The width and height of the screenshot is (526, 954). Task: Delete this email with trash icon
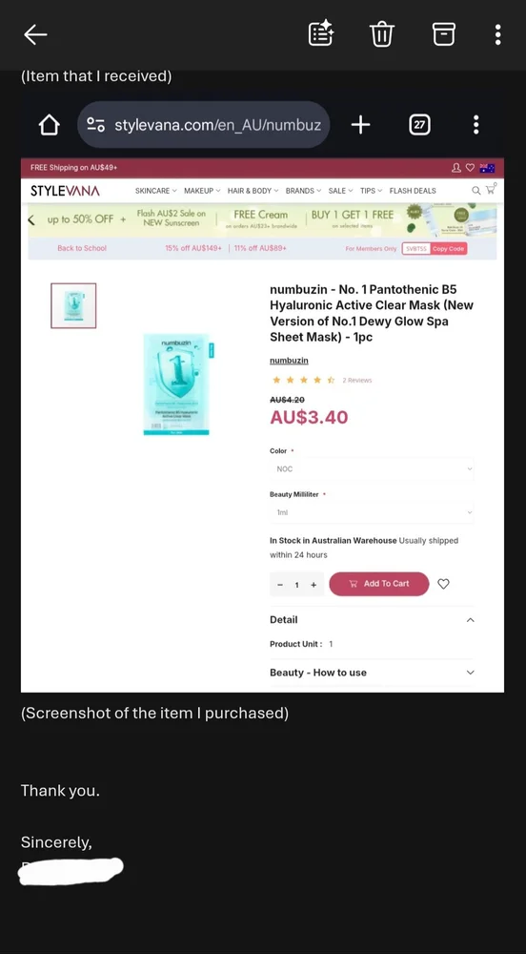click(382, 34)
